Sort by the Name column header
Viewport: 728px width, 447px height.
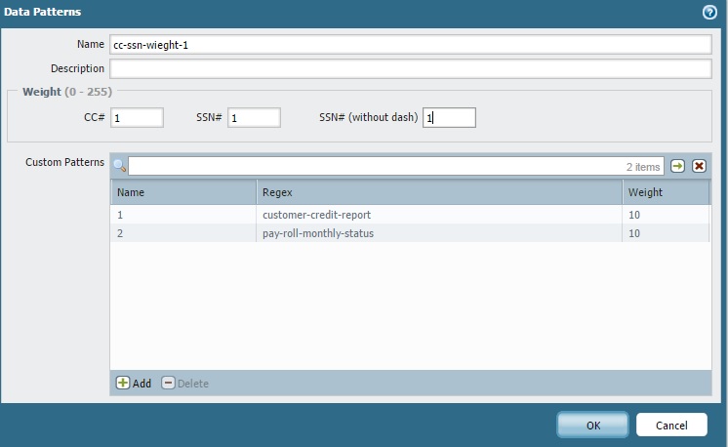coord(183,192)
